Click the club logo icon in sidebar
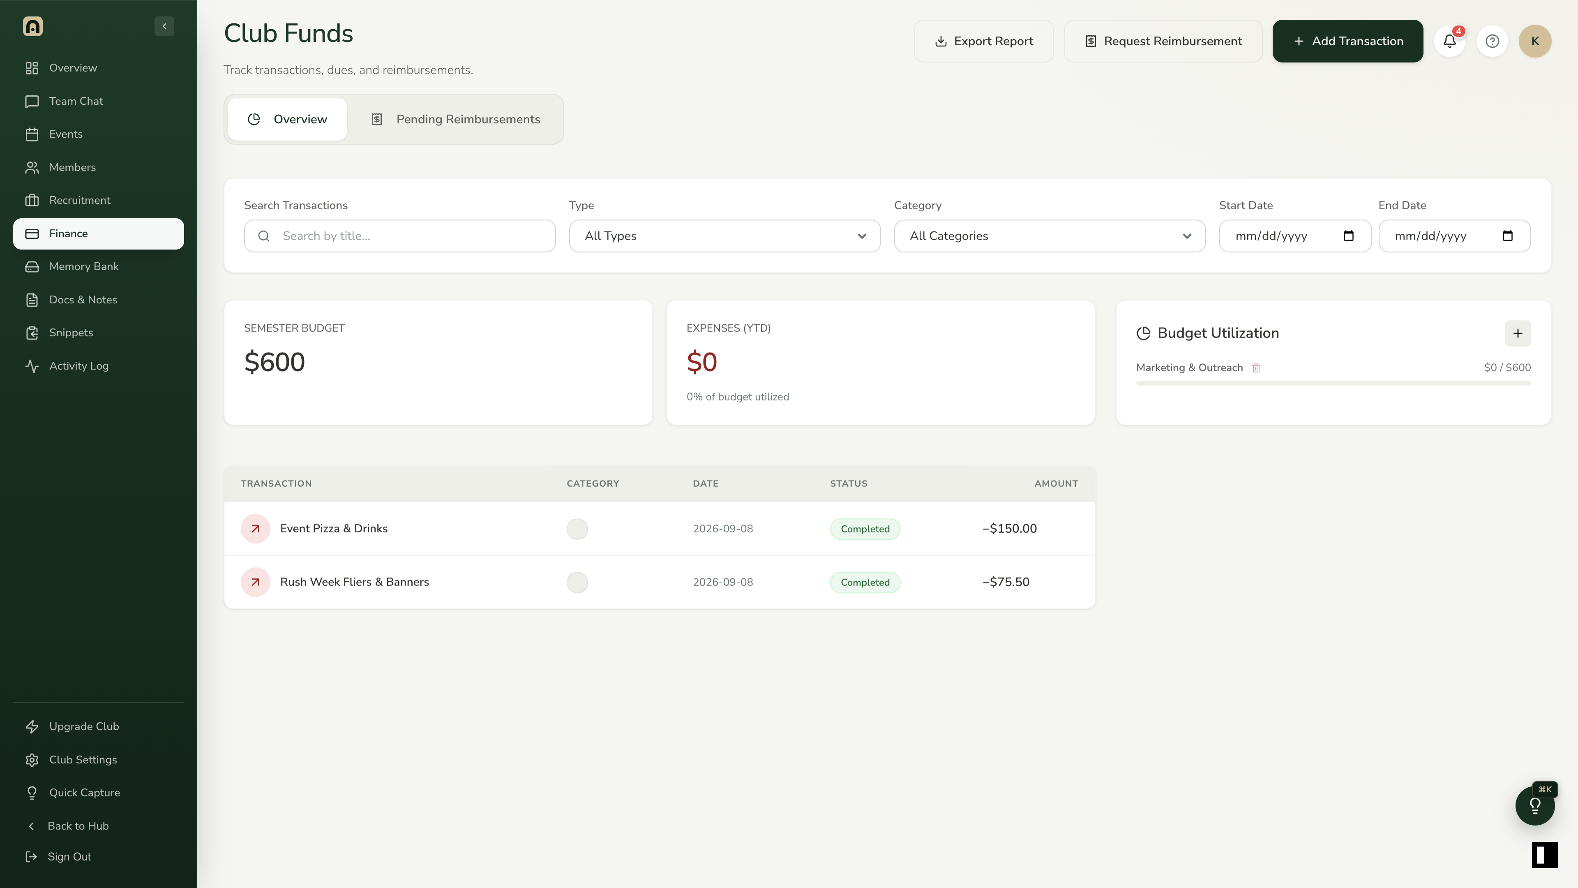This screenshot has height=888, width=1578. [33, 26]
